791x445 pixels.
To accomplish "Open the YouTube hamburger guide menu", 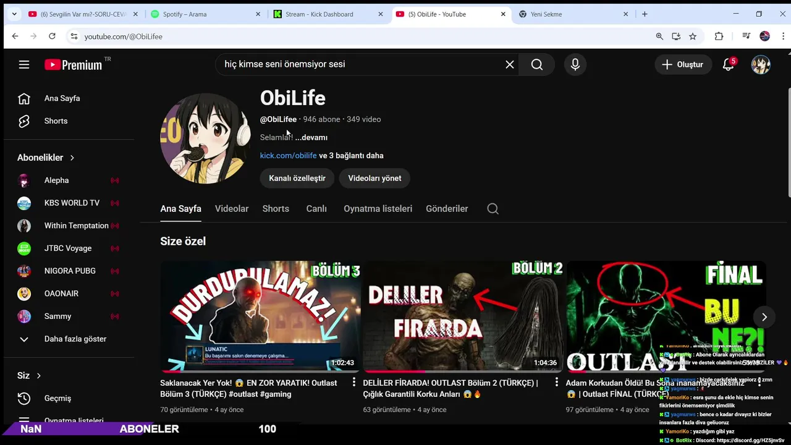I will pos(24,64).
